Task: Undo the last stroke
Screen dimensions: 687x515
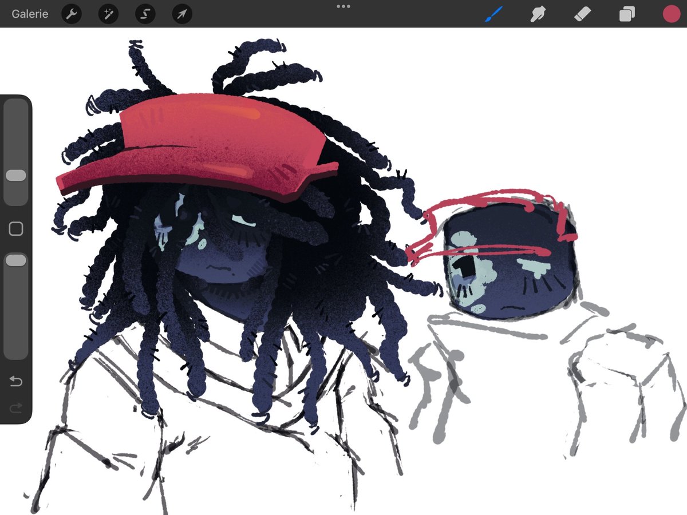Action: pyautogui.click(x=16, y=381)
